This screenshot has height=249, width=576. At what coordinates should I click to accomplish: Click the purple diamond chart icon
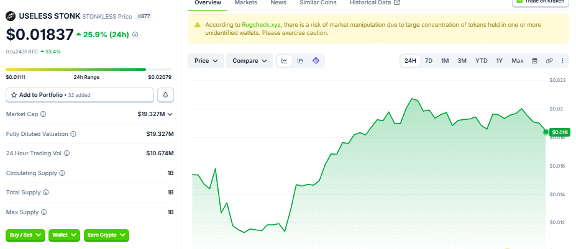(316, 61)
